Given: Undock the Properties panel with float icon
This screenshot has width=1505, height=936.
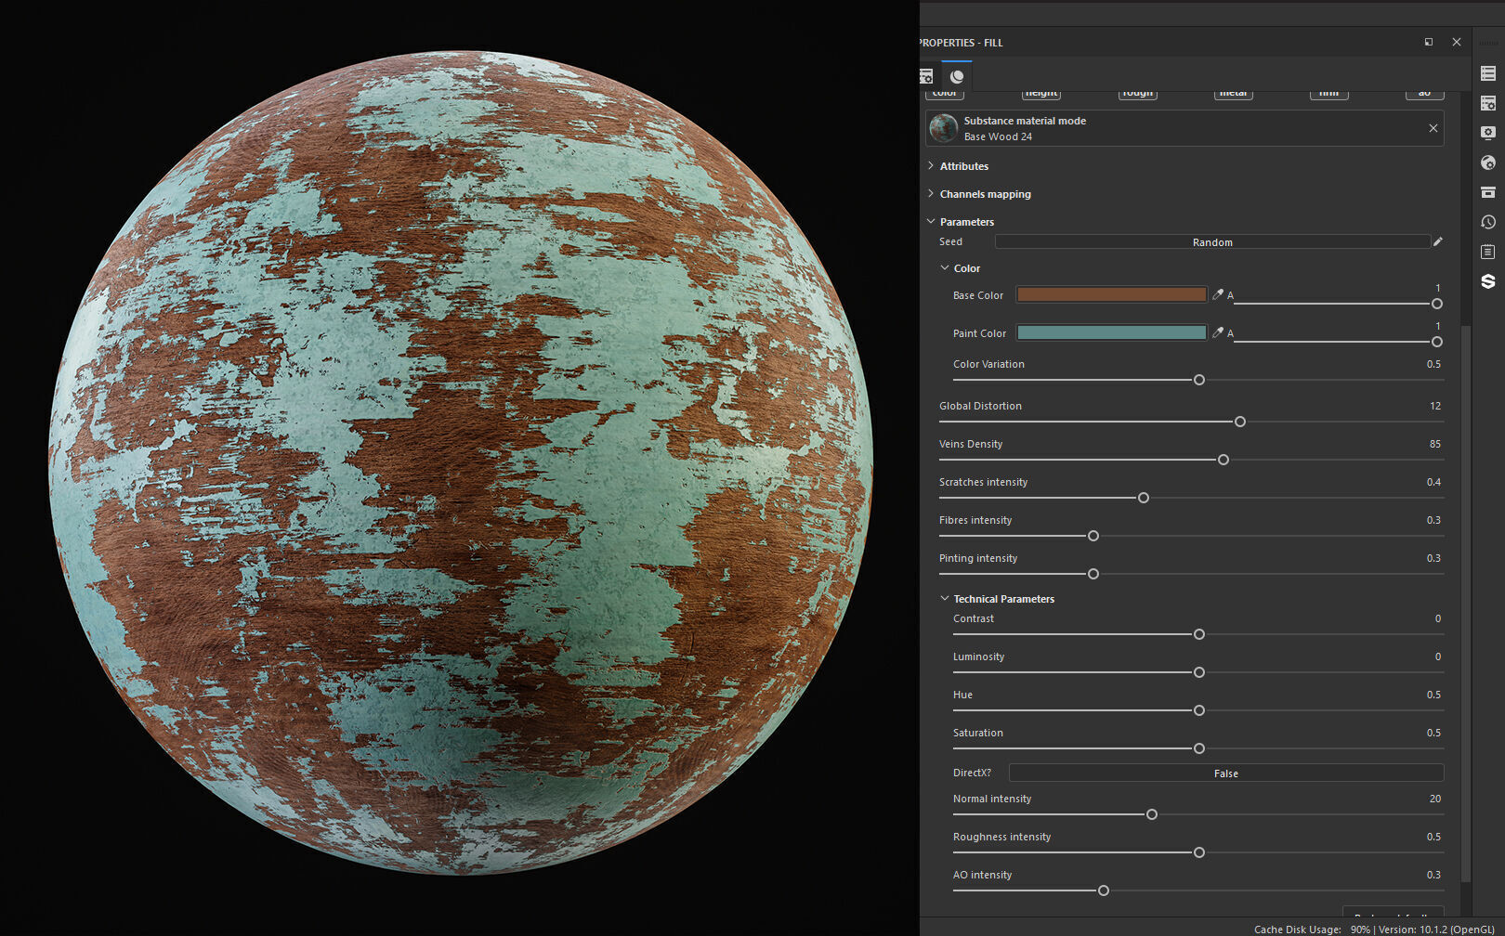Looking at the screenshot, I should pyautogui.click(x=1429, y=42).
